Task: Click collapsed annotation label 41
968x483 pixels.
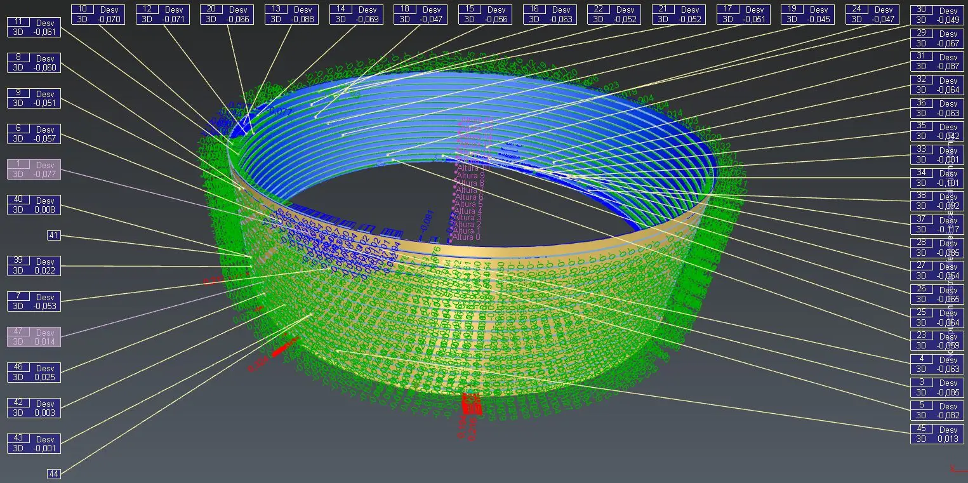Action: tap(53, 235)
